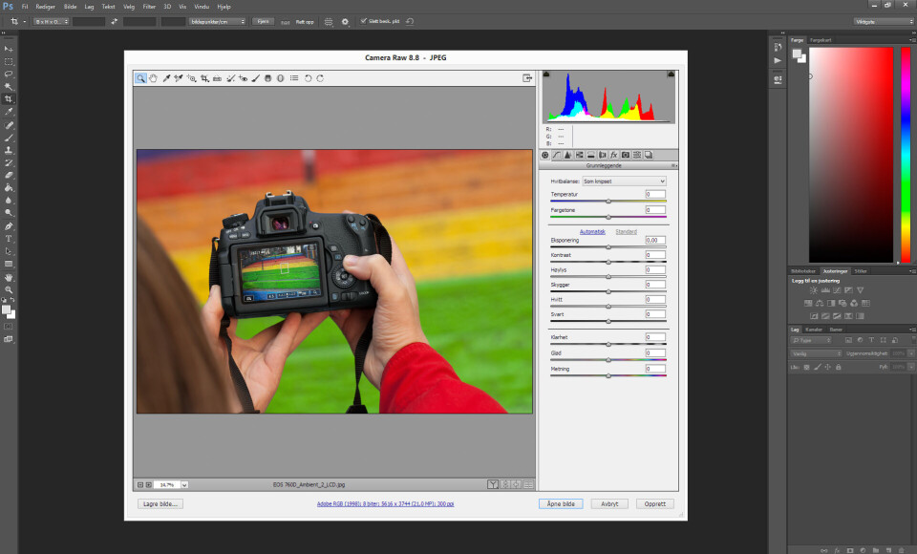Select the Radial Filter tool
Image resolution: width=917 pixels, height=554 pixels.
(x=281, y=78)
